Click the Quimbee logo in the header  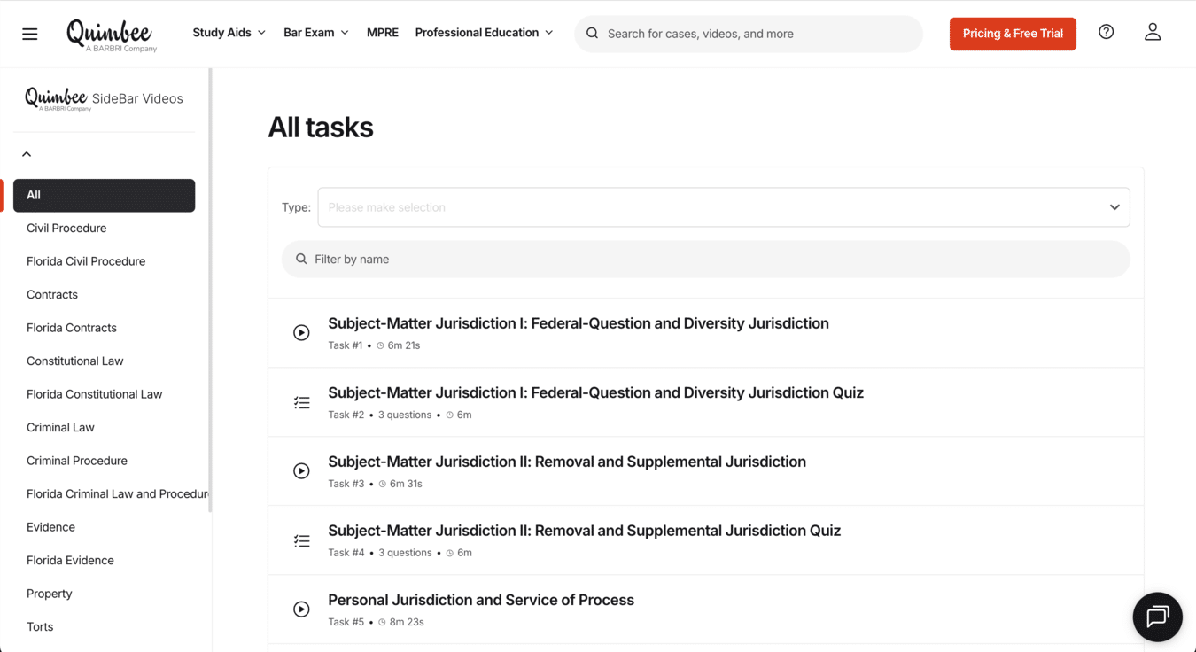111,35
